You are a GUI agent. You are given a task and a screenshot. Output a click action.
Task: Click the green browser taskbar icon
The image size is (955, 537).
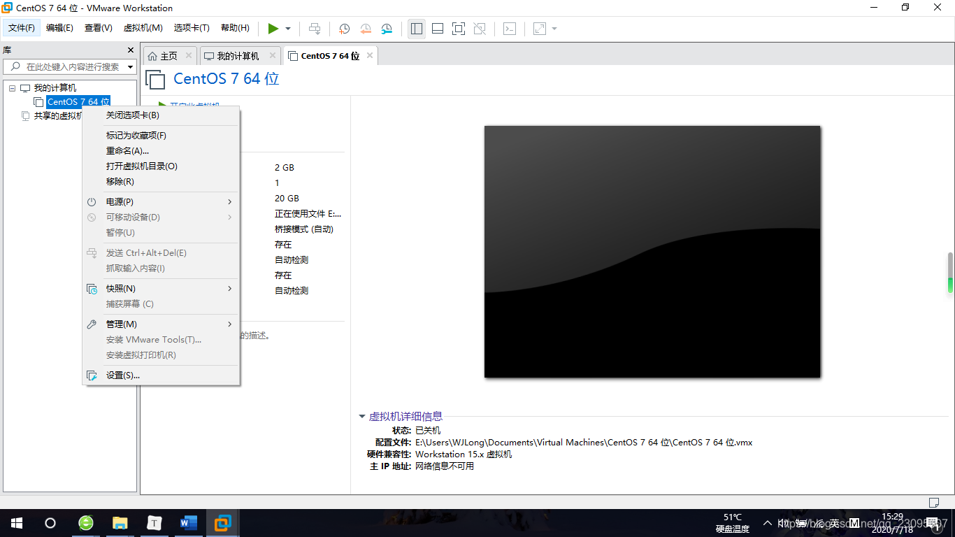click(x=86, y=523)
